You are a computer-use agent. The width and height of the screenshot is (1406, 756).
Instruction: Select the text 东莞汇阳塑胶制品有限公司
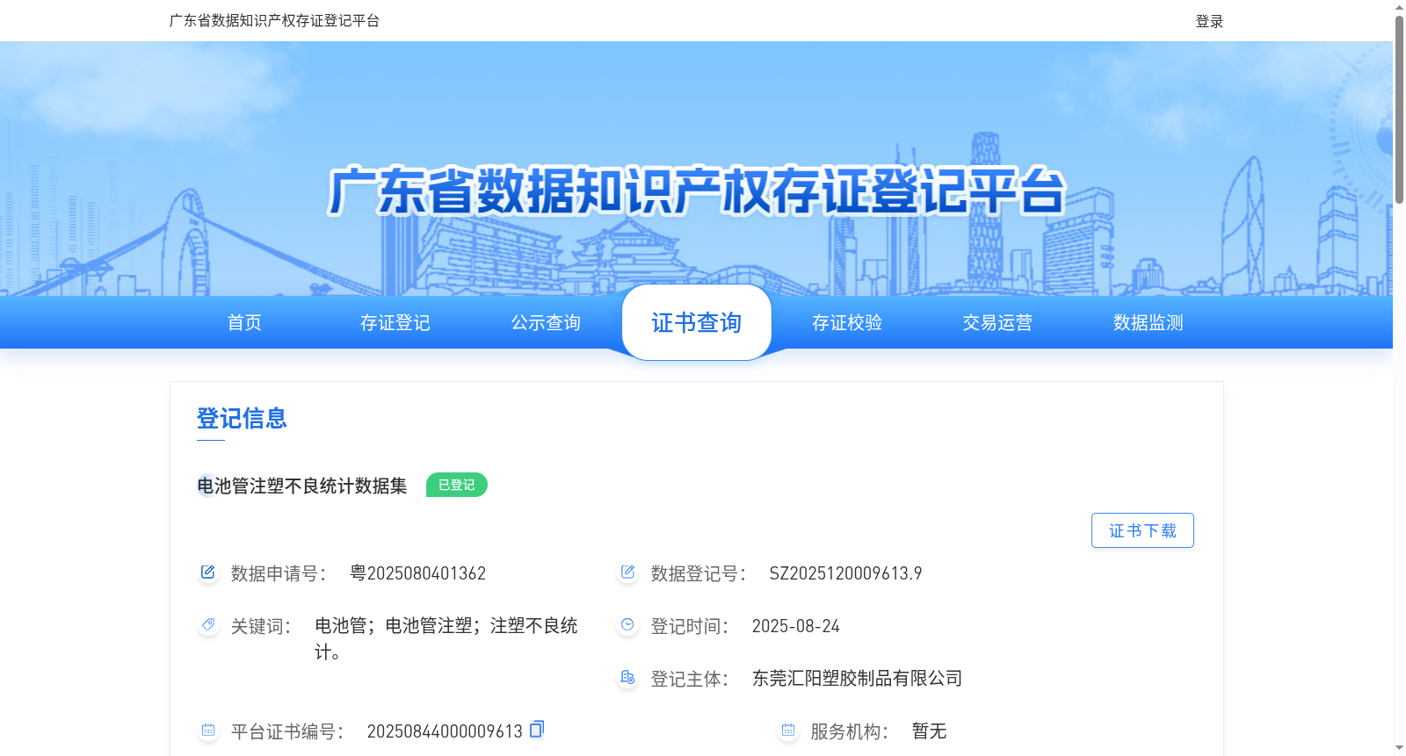pos(858,679)
